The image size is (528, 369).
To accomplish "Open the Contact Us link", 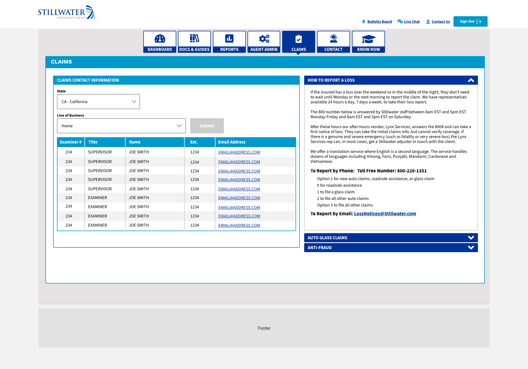I will 441,22.
